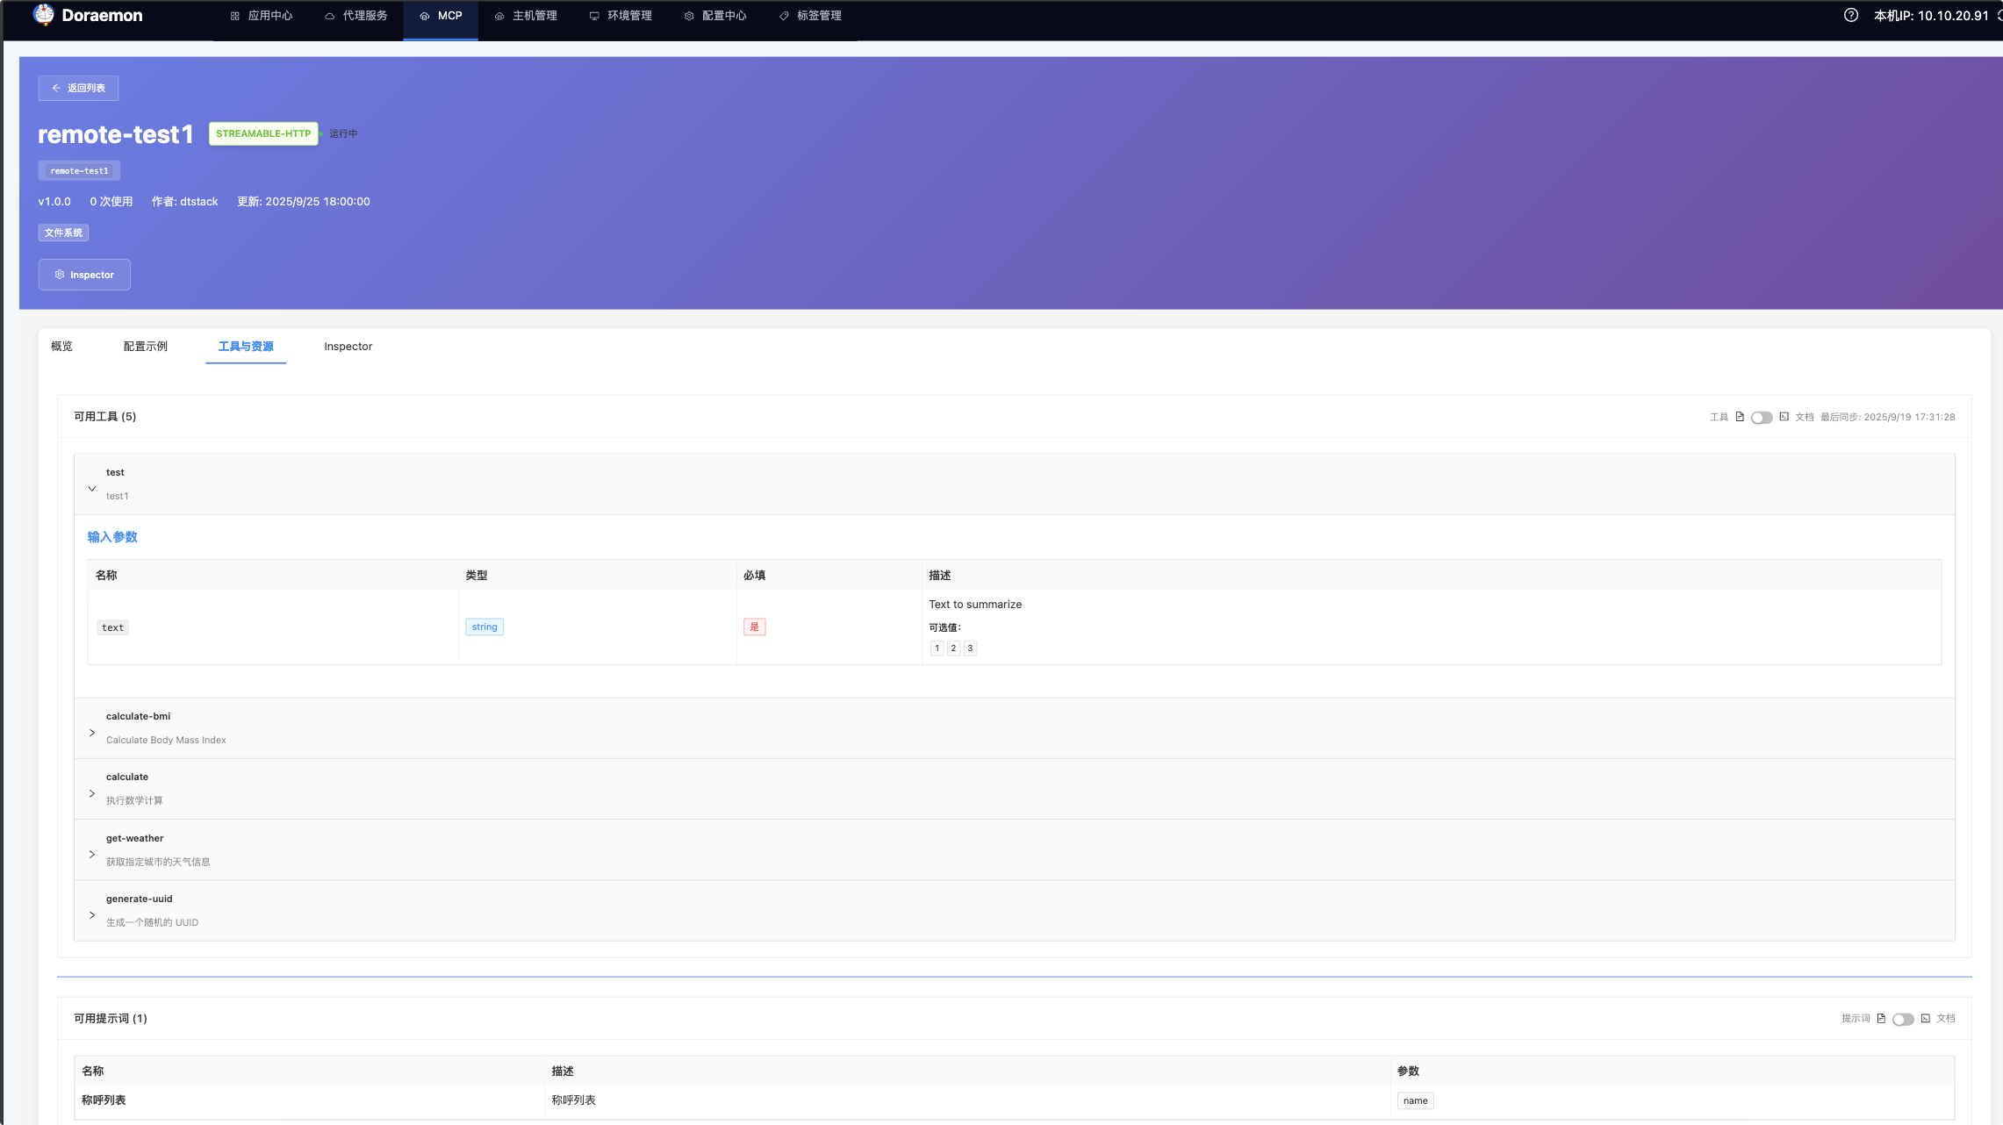Click the back arrow icon on 返回列表
This screenshot has height=1125, width=2003.
[x=56, y=88]
